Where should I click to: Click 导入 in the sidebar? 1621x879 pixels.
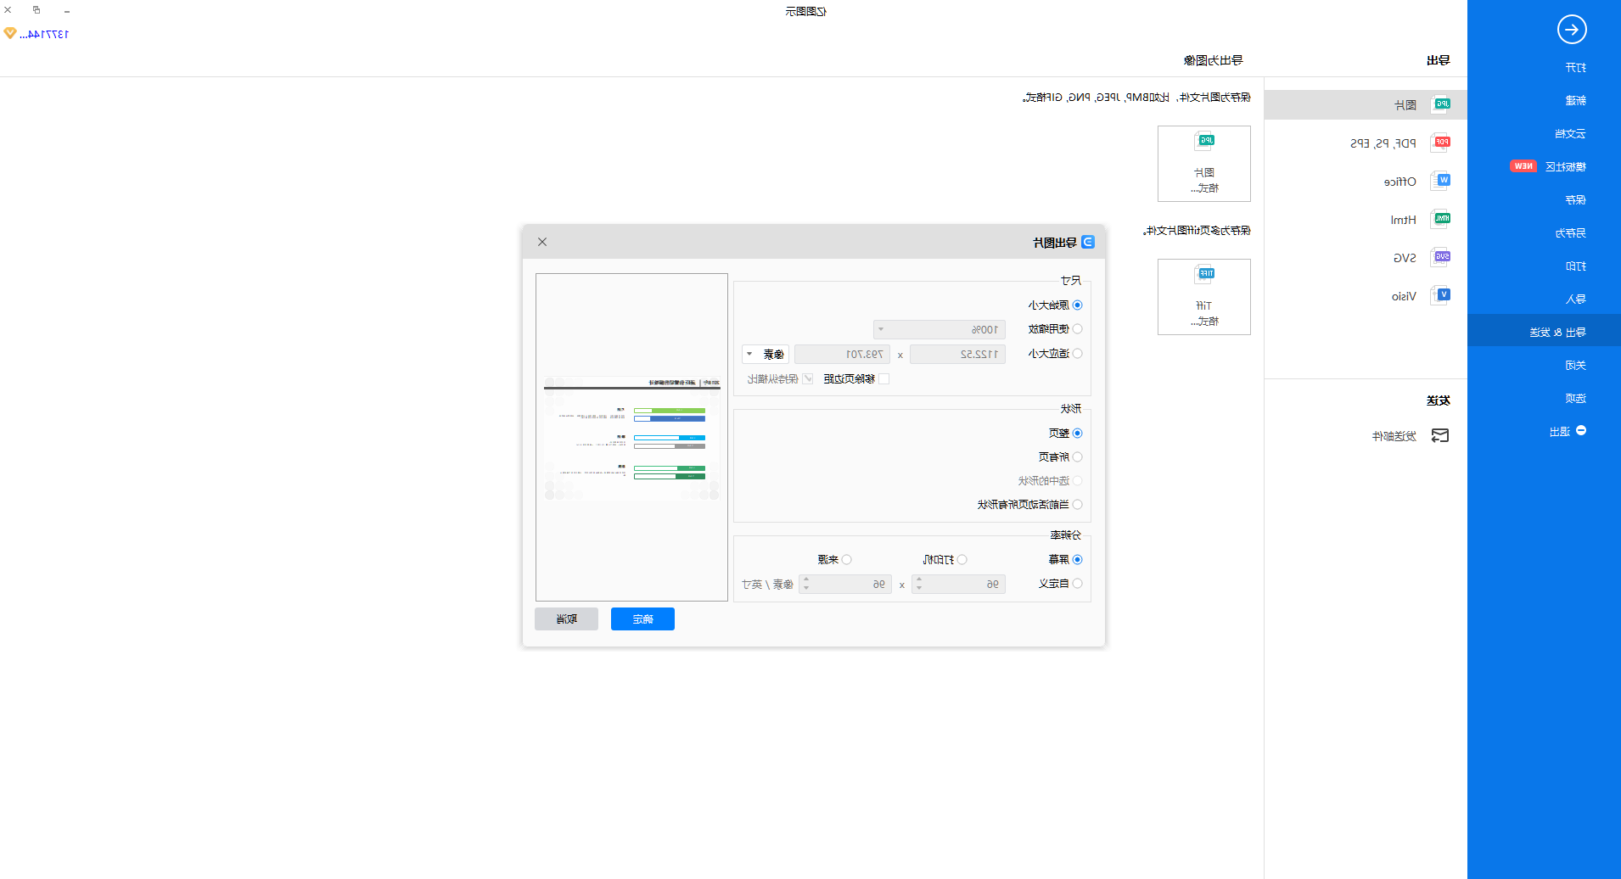(x=1576, y=300)
